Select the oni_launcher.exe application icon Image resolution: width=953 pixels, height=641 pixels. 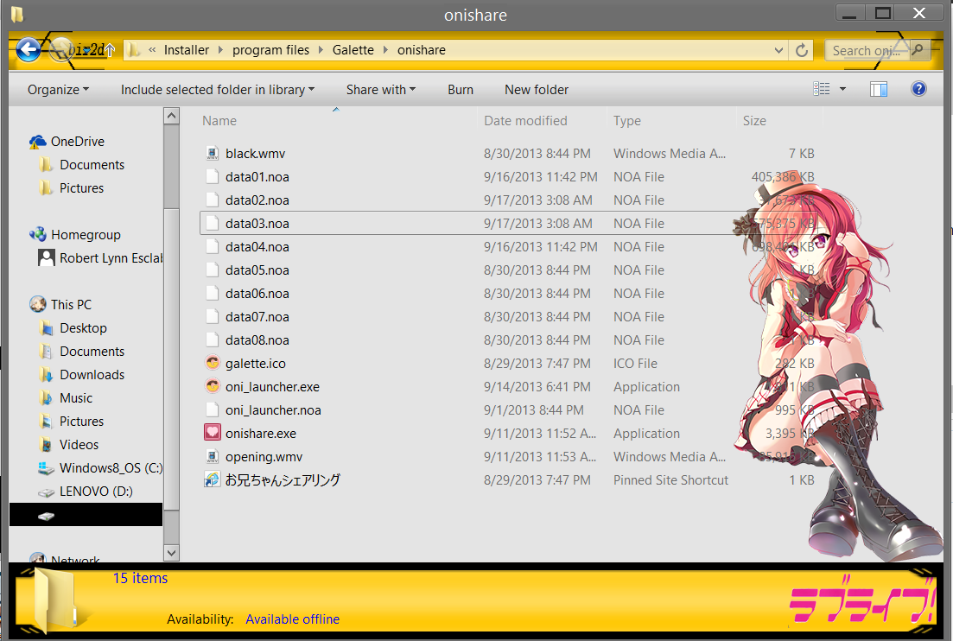[x=213, y=386]
